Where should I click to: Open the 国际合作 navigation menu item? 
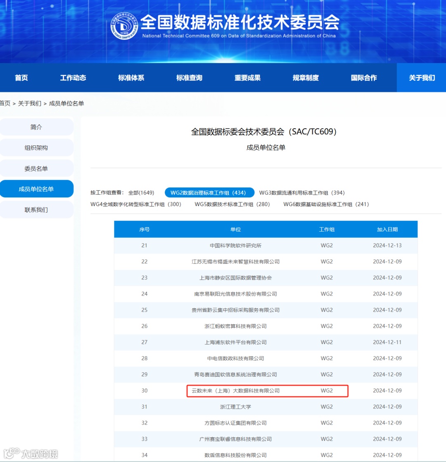(364, 78)
